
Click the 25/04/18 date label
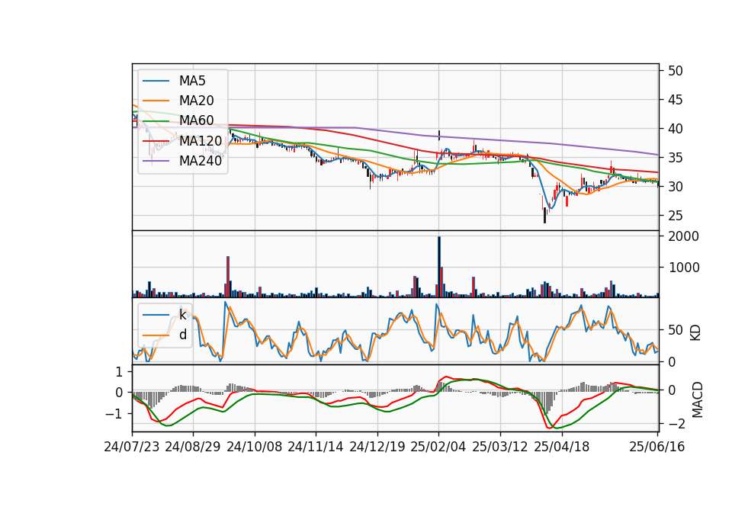pyautogui.click(x=562, y=447)
